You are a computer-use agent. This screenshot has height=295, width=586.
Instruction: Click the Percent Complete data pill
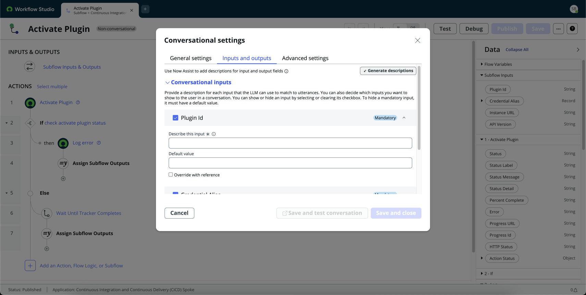click(x=506, y=200)
